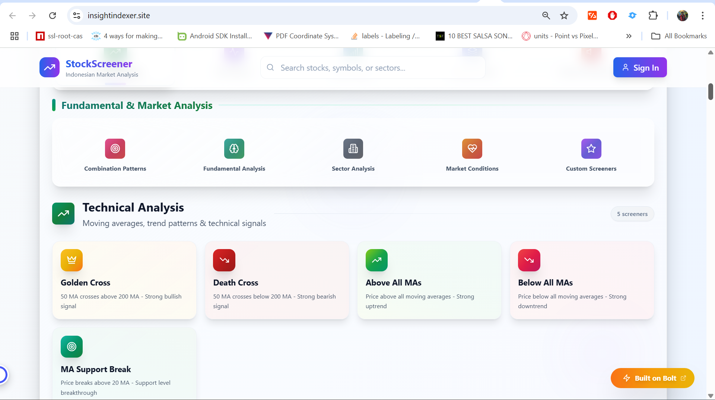Image resolution: width=715 pixels, height=400 pixels.
Task: Click the Built on Bolt button
Action: point(652,378)
